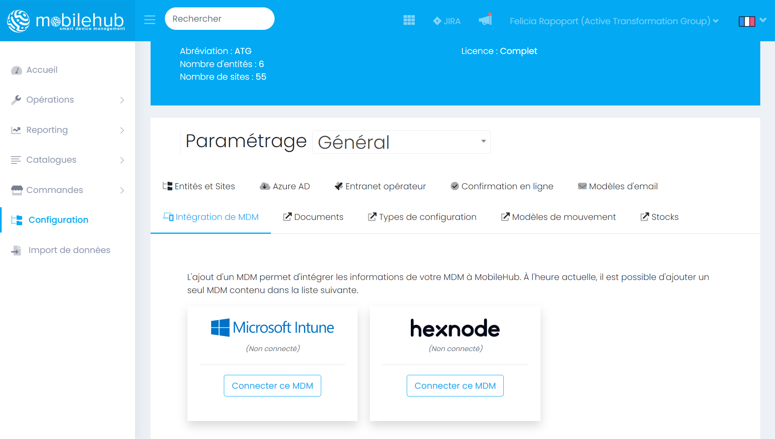The image size is (775, 439).
Task: Click the Confirmation en ligne check icon
Action: point(455,186)
